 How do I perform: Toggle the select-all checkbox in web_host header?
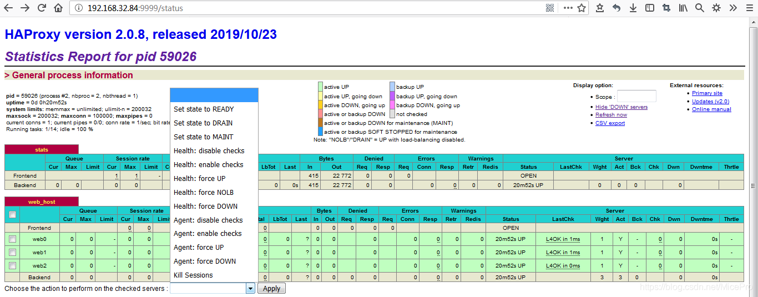coord(13,215)
